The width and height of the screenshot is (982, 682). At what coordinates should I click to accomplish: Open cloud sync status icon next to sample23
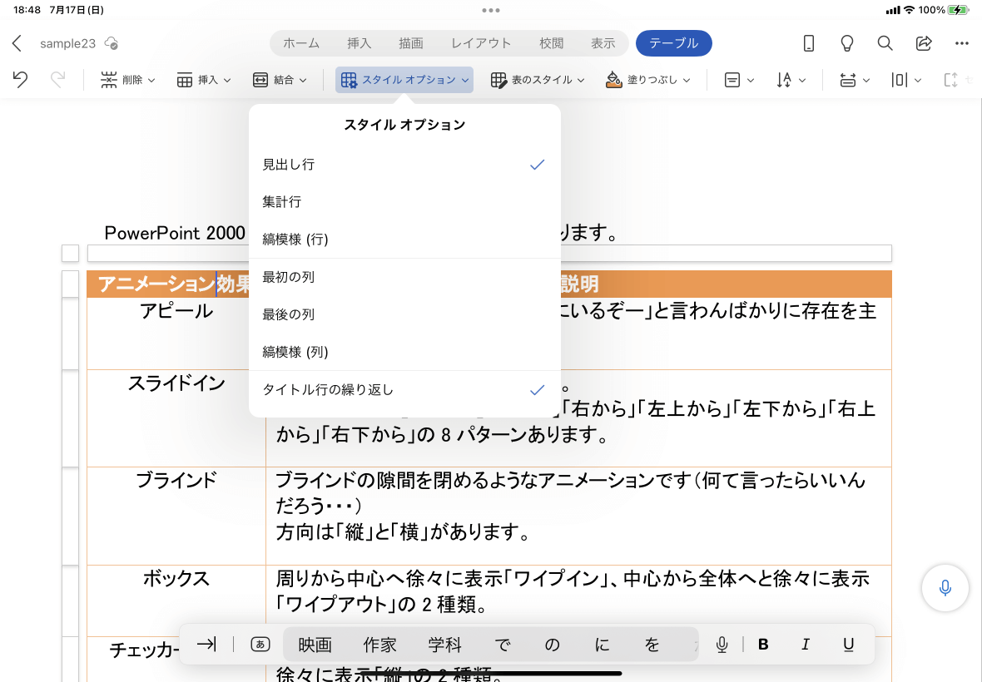pos(112,43)
